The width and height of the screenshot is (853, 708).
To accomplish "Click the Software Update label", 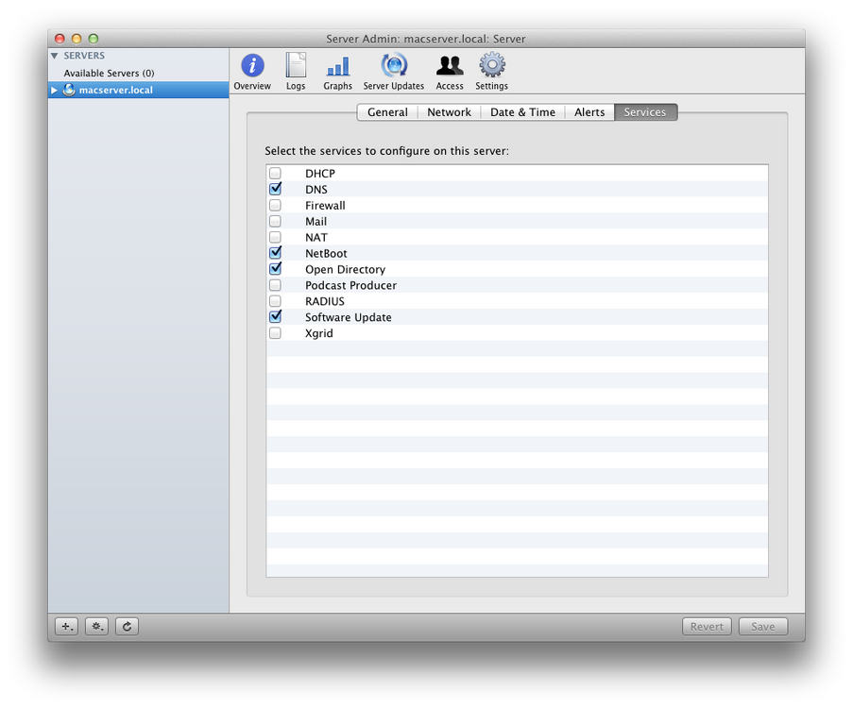I will coord(349,317).
